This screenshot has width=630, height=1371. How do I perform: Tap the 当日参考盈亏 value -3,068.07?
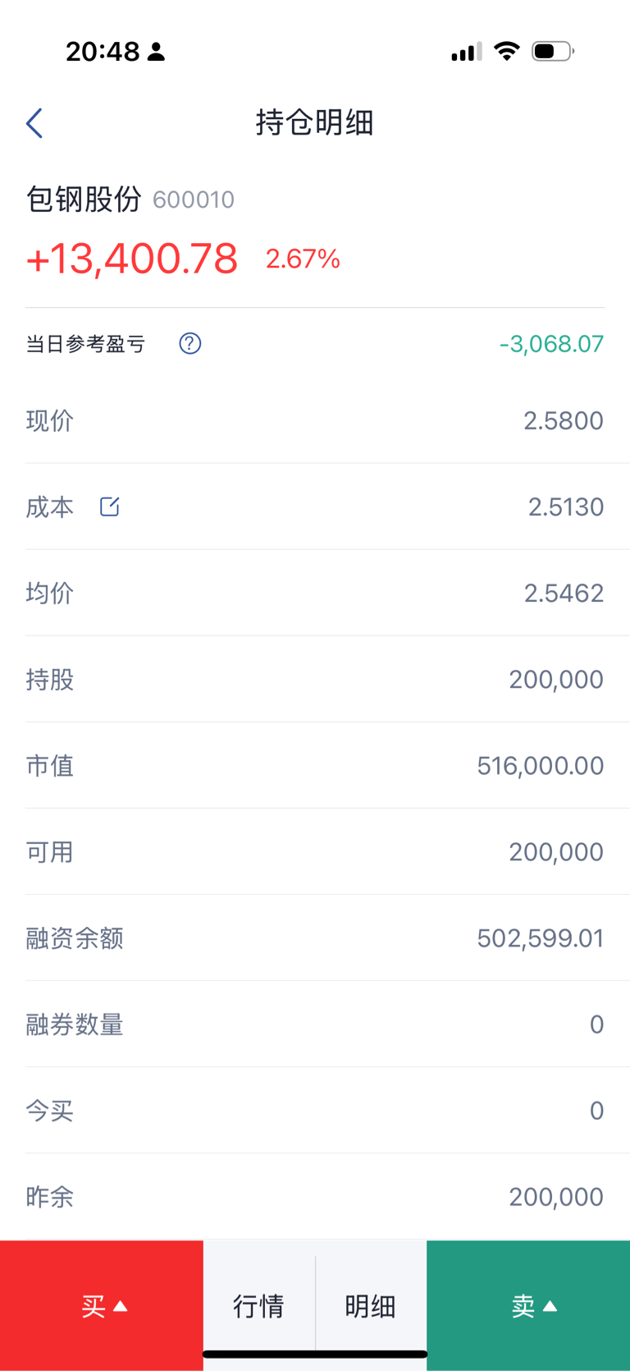tap(551, 343)
